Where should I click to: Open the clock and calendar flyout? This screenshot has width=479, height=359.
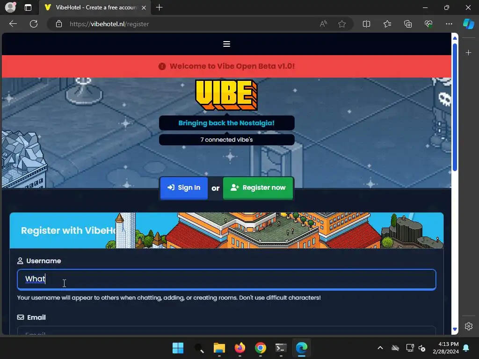tap(446, 348)
